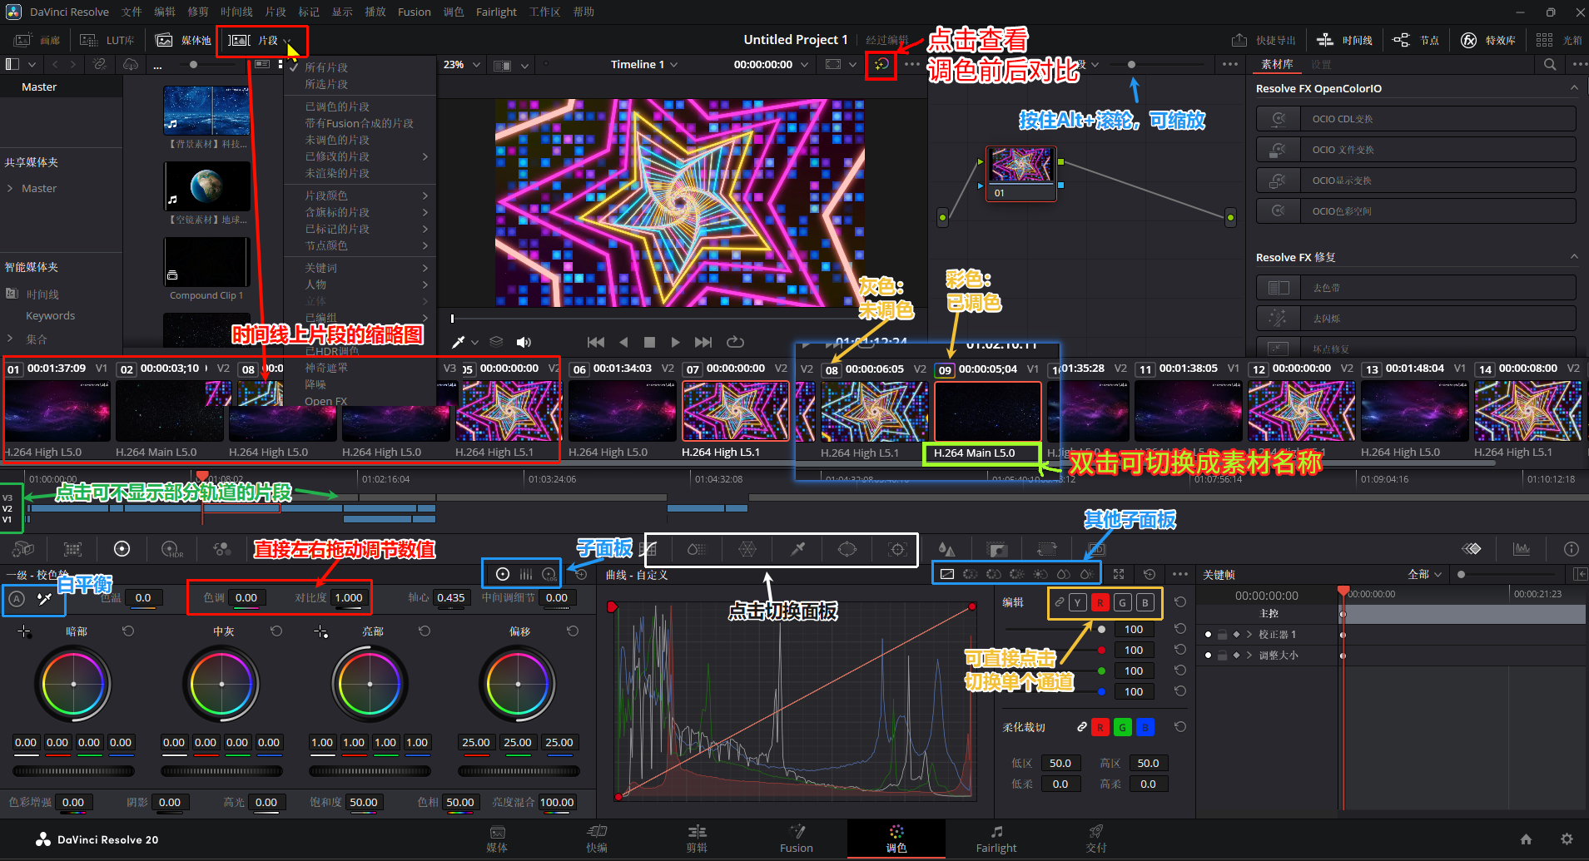Expand the 调整大小 keyframe track

(1249, 656)
